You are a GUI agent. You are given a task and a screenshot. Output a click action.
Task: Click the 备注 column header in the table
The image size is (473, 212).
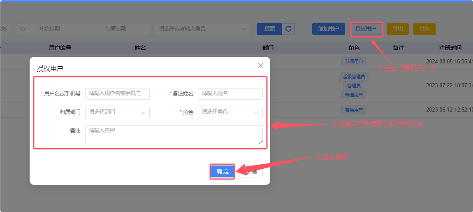pos(398,48)
